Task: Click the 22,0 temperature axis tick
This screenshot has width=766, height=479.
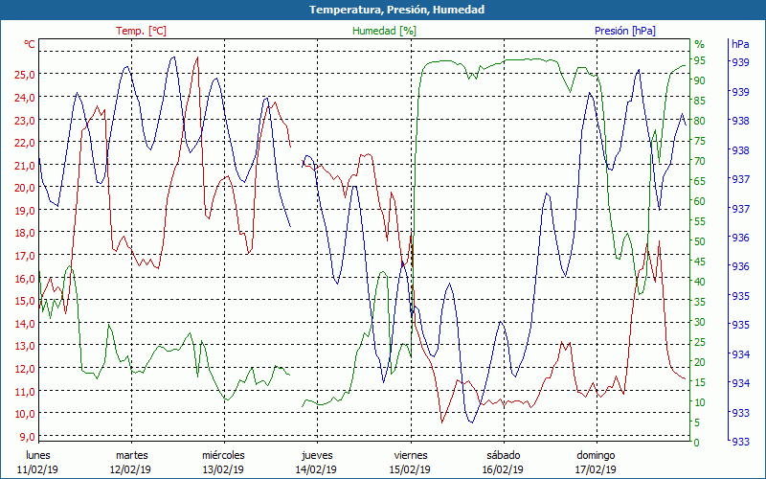Action: (x=26, y=142)
